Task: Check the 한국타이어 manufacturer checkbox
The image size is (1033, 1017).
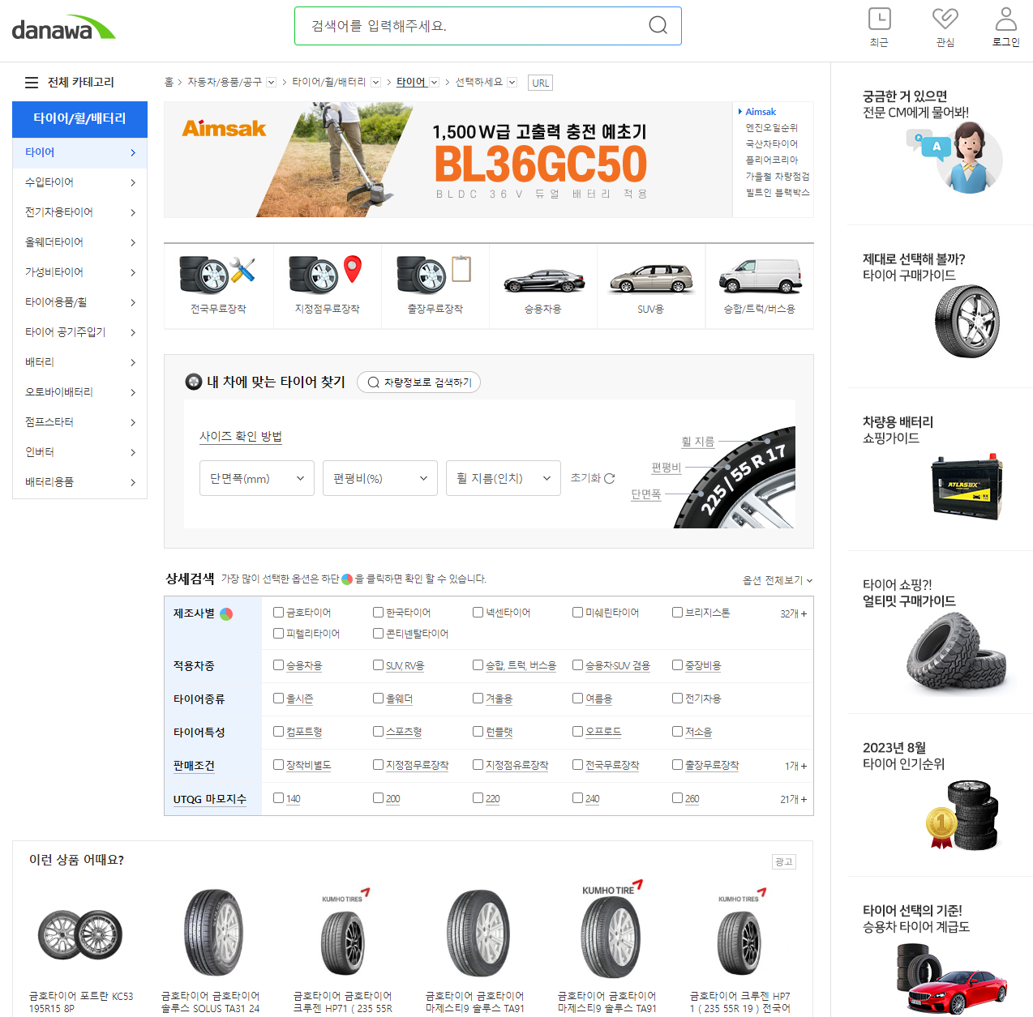Action: 378,613
